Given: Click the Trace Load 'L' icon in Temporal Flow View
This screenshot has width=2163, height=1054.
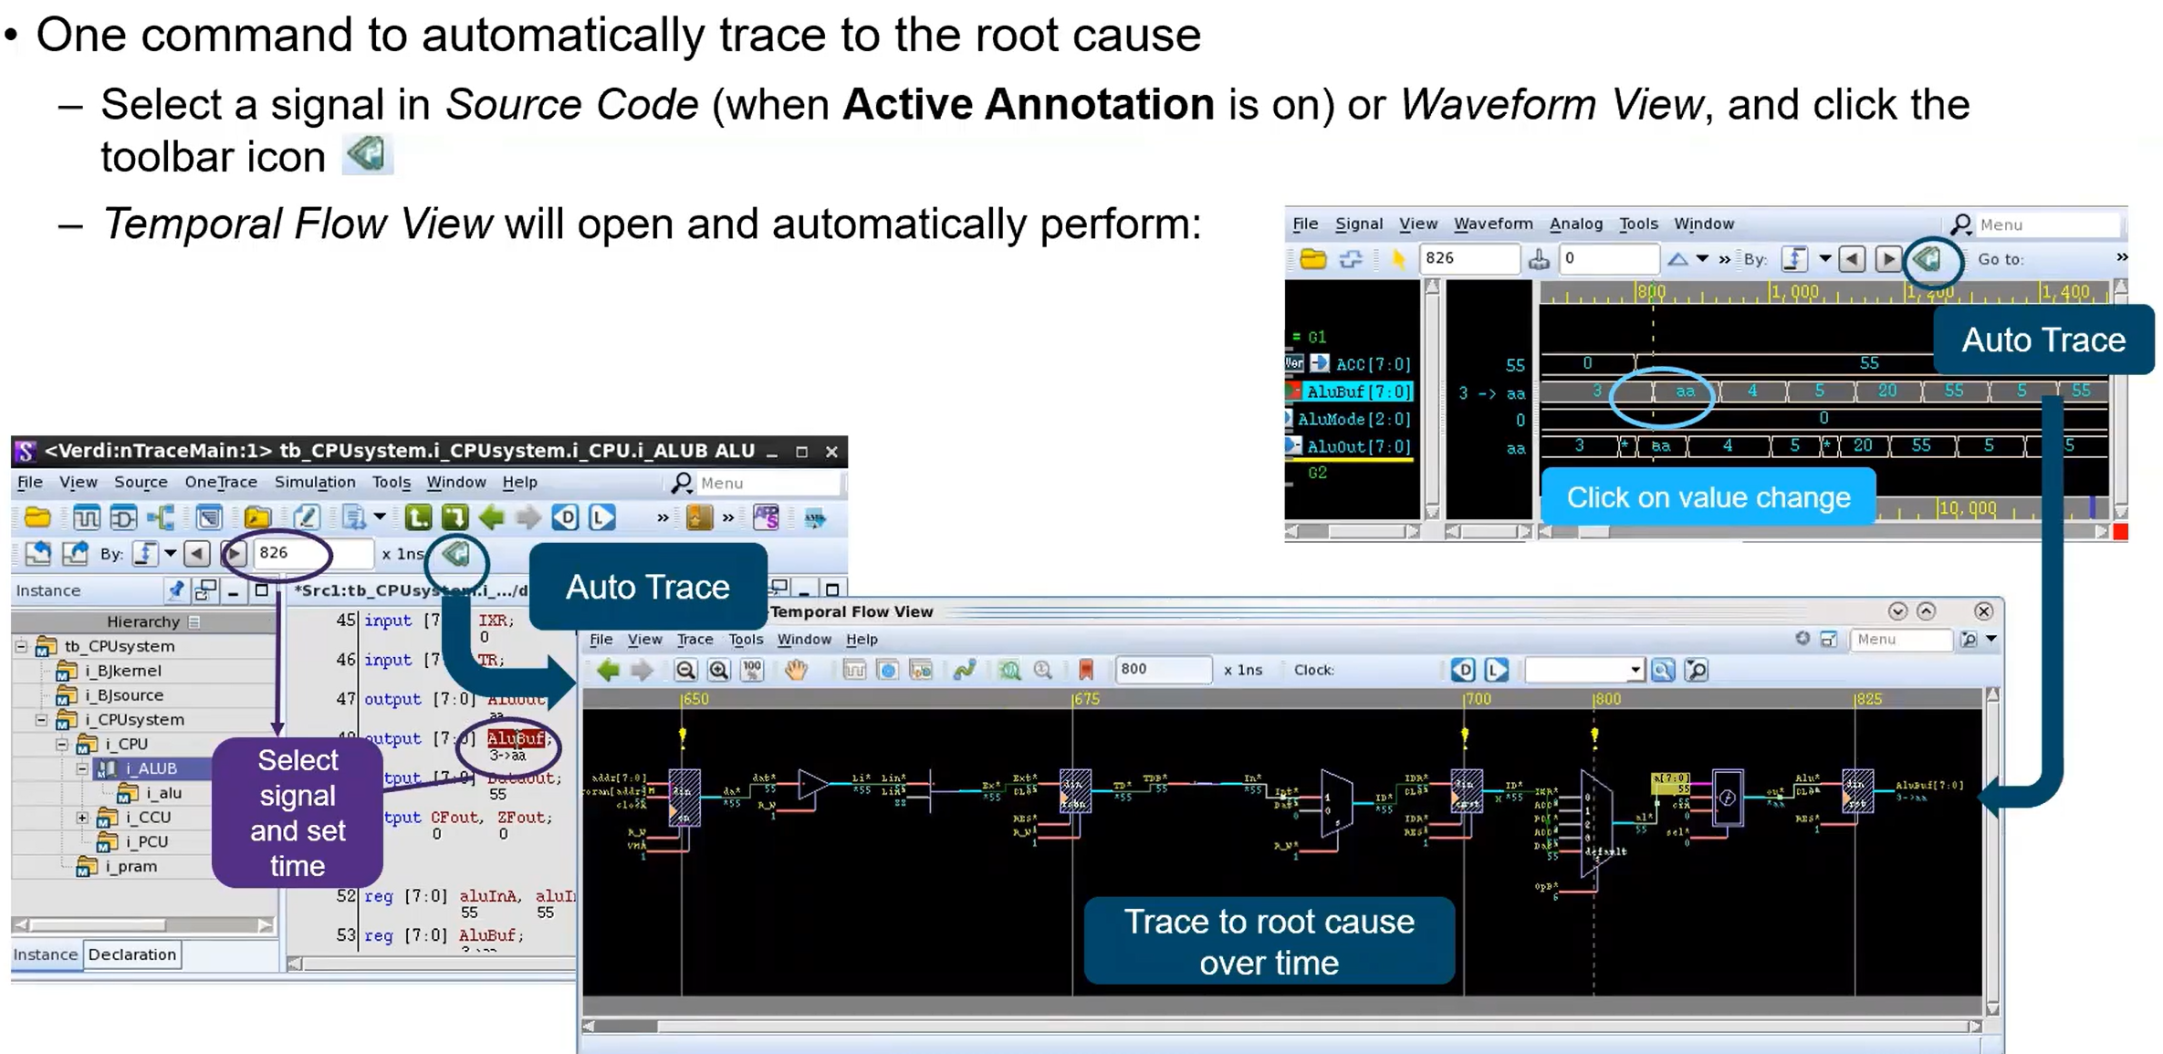Looking at the screenshot, I should [1497, 670].
